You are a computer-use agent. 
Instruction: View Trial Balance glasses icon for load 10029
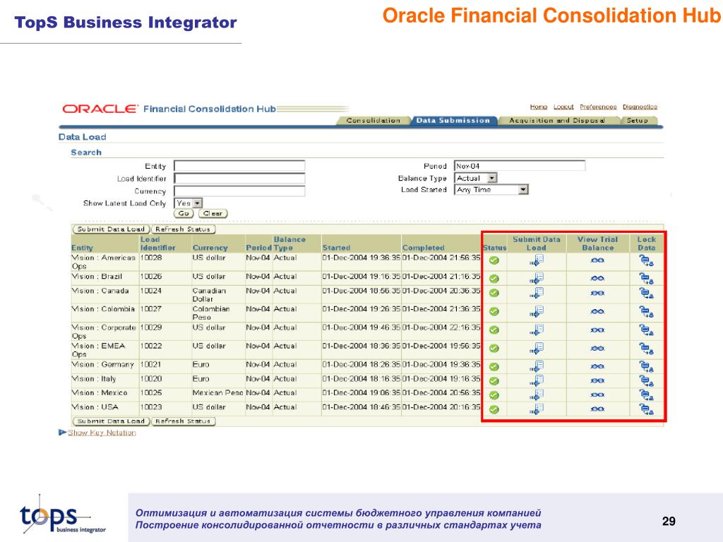click(597, 330)
